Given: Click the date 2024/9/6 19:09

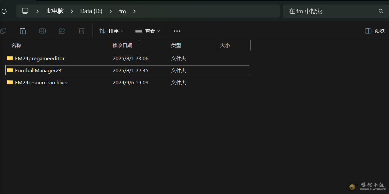Looking at the screenshot, I should pyautogui.click(x=131, y=82).
